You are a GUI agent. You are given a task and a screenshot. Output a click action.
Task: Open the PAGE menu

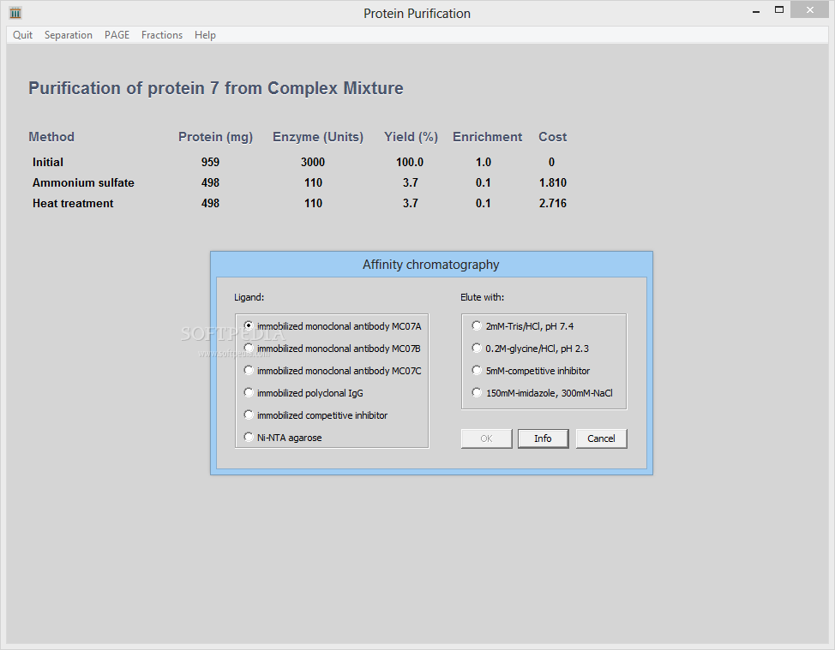(117, 35)
